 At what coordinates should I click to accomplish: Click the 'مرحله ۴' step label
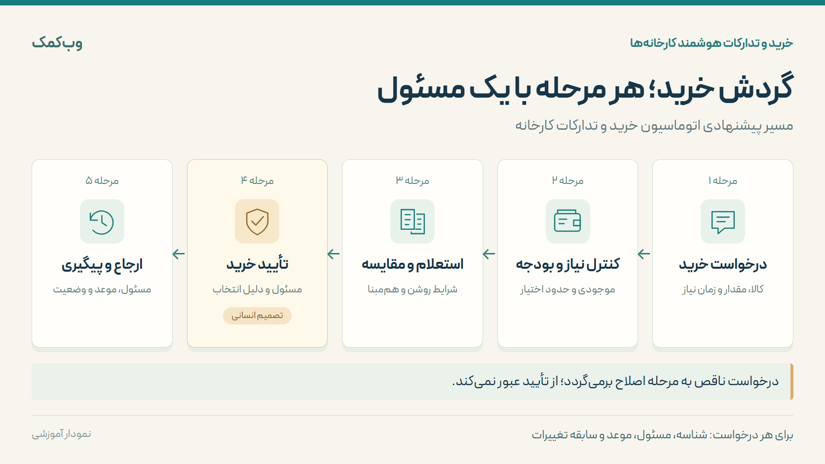pos(257,181)
